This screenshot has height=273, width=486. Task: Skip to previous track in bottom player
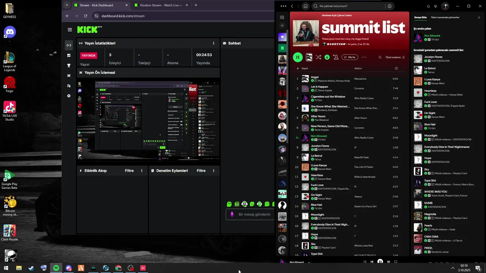tap(372, 262)
